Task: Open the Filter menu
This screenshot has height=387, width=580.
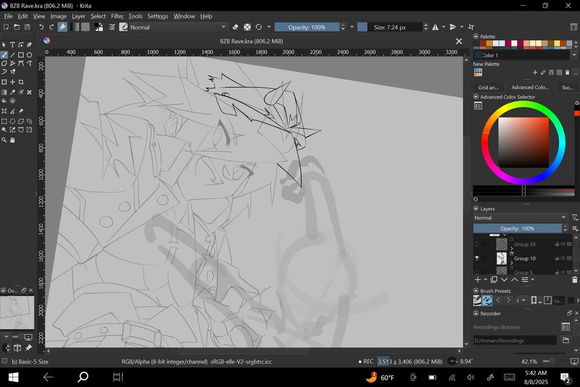Action: click(x=117, y=16)
